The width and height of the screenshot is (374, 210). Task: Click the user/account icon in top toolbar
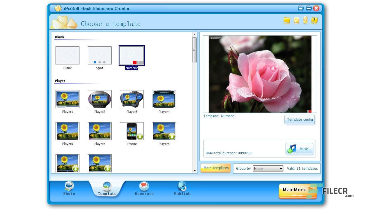click(x=305, y=20)
